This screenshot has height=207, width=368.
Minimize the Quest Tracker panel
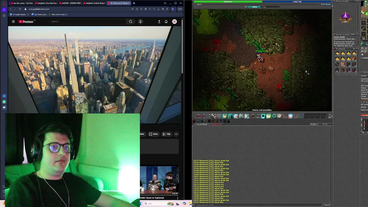coord(356,34)
